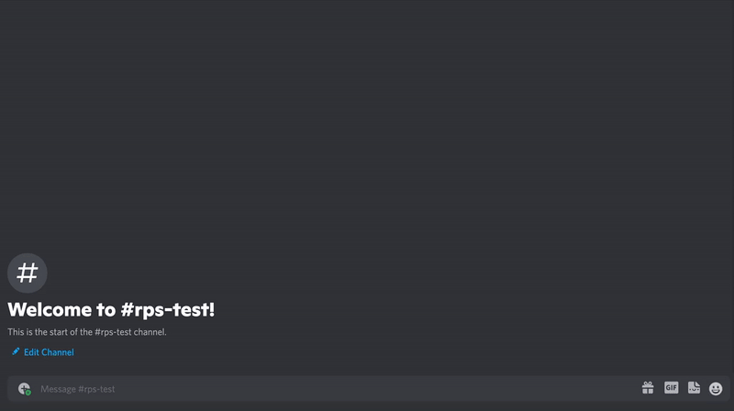The height and width of the screenshot is (411, 734).
Task: Click the green badge on the attach button
Action: click(28, 393)
